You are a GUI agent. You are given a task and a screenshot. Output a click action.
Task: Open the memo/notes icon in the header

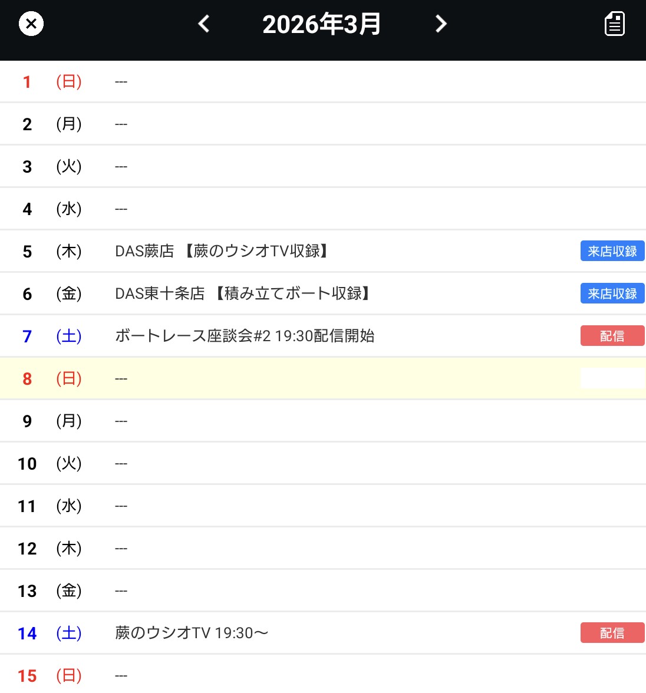614,24
